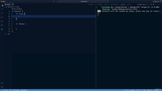Click line number 5 in gutter

[x=9, y=21]
